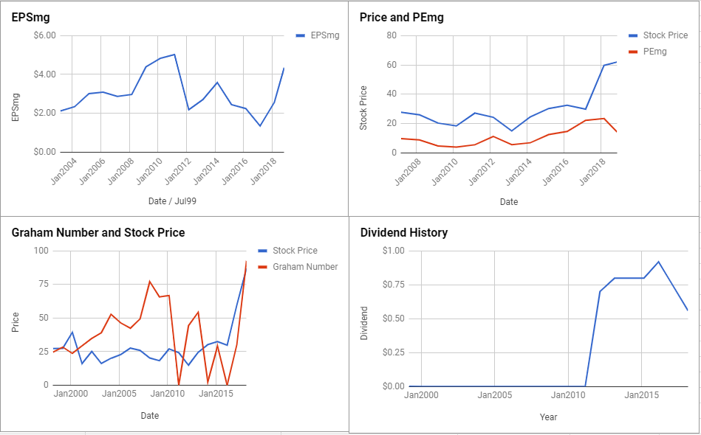Click the EPSmg legend label text
Screen dimensions: 701x435
(325, 35)
